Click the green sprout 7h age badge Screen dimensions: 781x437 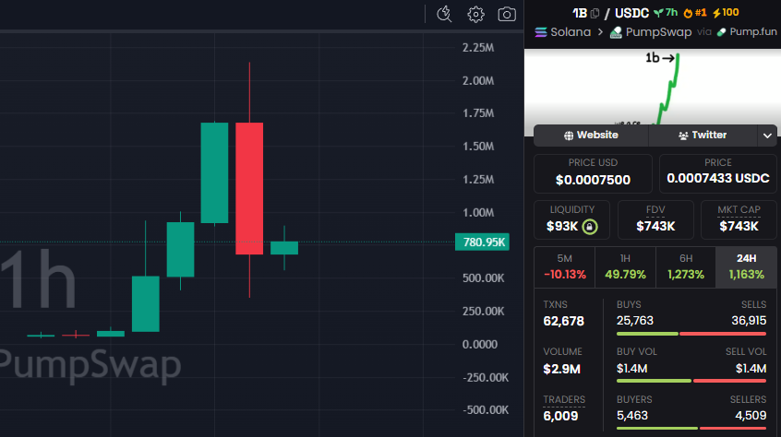(x=666, y=13)
